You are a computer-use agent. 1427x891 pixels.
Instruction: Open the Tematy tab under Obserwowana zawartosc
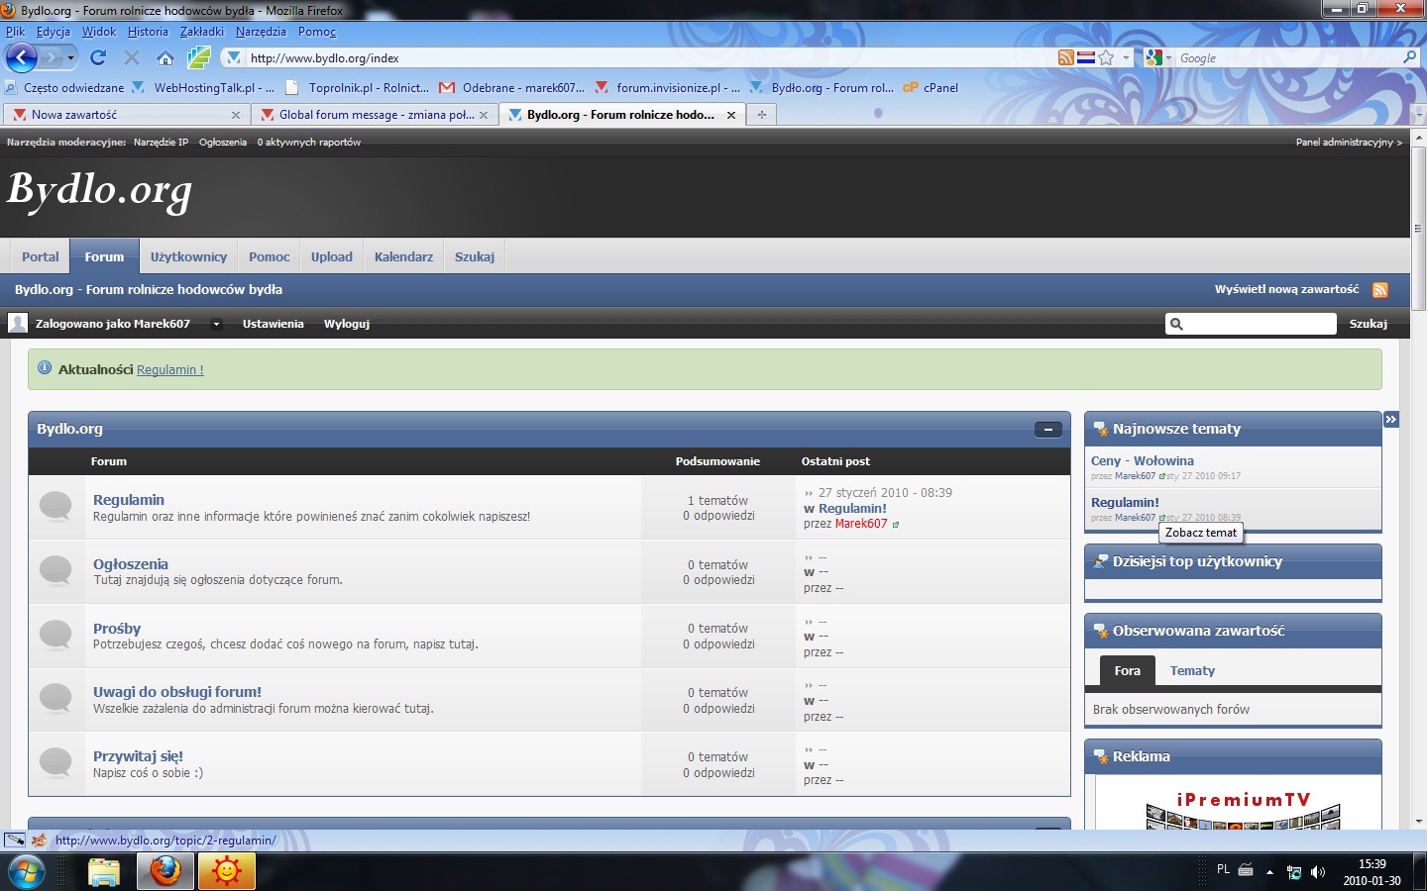pyautogui.click(x=1192, y=670)
